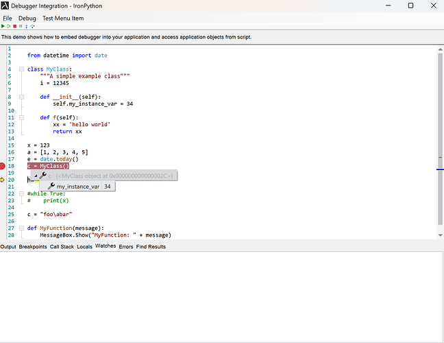Click line number 19 in the margin
Screen dimensions: 444x343
tap(11, 173)
